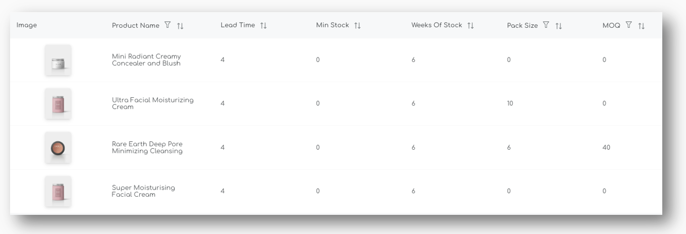Sort the table by Min Stock
The width and height of the screenshot is (686, 234).
pyautogui.click(x=357, y=26)
